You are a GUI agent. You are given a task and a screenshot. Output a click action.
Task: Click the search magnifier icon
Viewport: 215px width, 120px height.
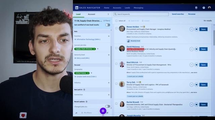[x=116, y=14]
